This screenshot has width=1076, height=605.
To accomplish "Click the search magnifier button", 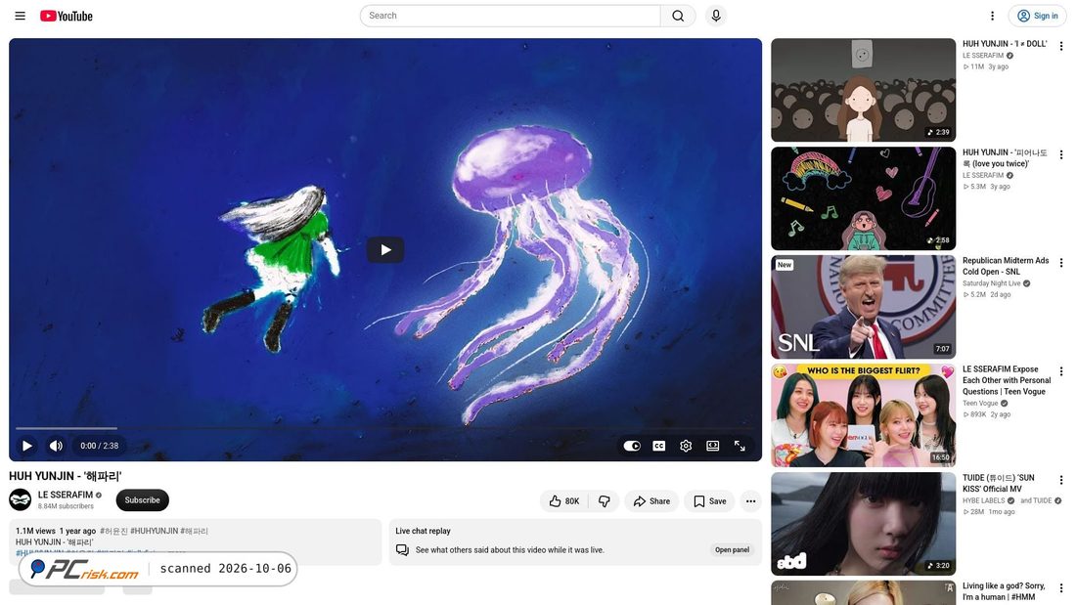I will (678, 16).
